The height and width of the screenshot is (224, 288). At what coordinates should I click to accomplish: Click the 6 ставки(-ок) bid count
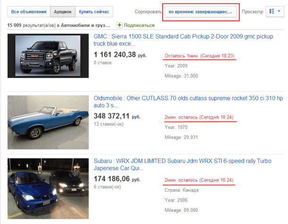(107, 187)
